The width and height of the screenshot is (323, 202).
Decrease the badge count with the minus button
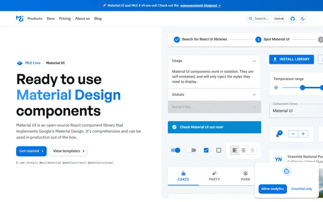coord(293,134)
